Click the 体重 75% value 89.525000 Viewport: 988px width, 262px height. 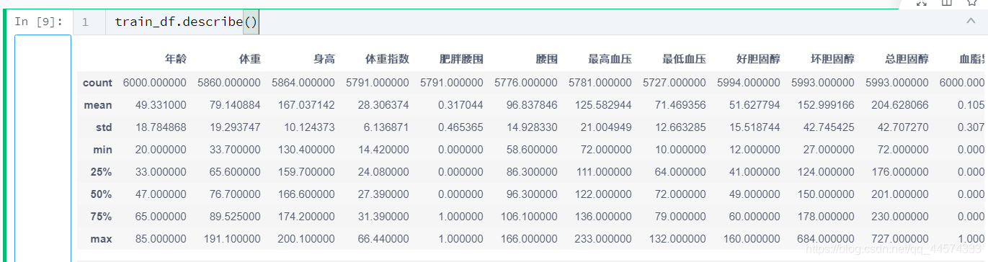click(x=235, y=217)
